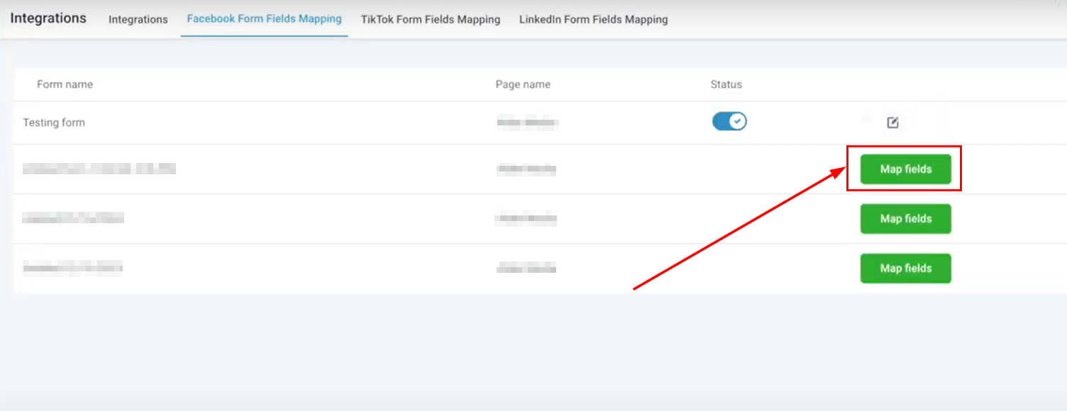The image size is (1067, 411).
Task: Click the blurred form name in second row
Action: tap(99, 169)
